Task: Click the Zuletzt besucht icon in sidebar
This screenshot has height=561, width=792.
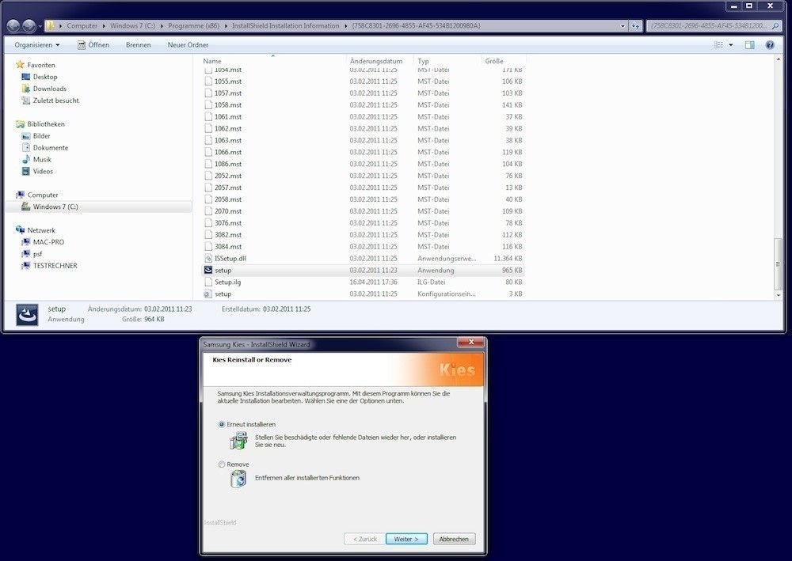Action: (26, 100)
